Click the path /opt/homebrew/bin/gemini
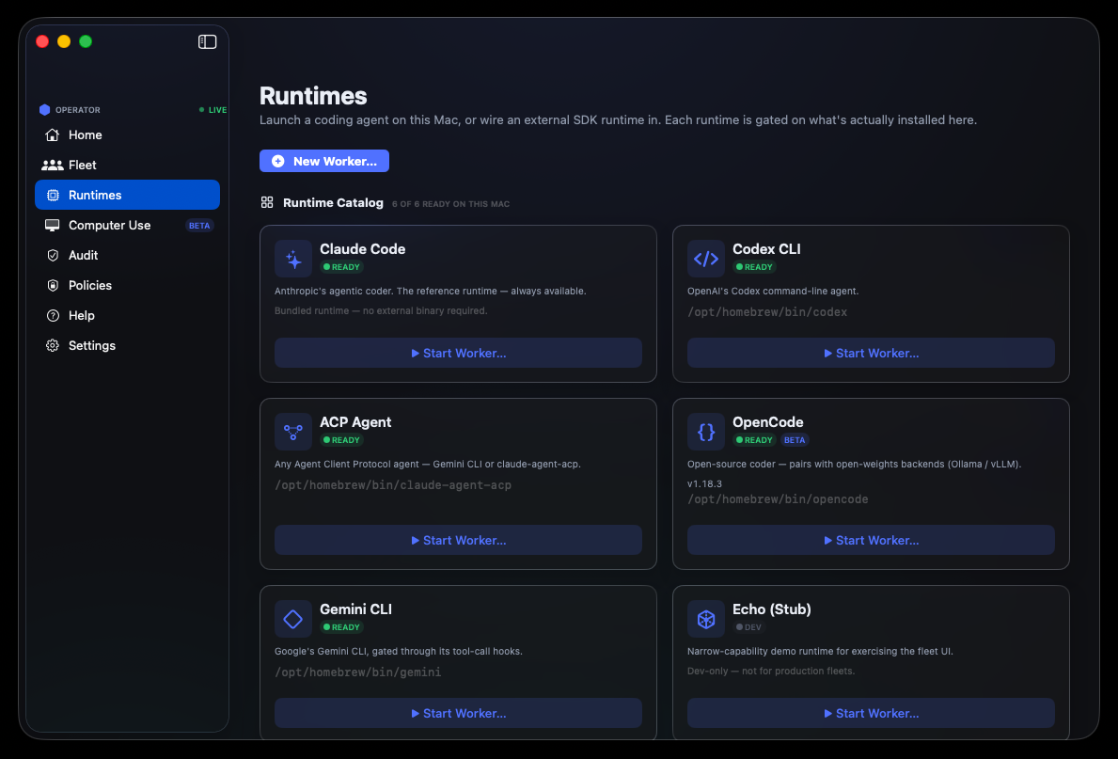 [358, 672]
